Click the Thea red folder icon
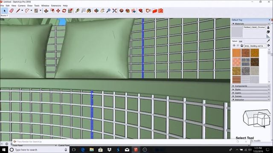This screenshot has height=153, width=273. (x=154, y=11)
